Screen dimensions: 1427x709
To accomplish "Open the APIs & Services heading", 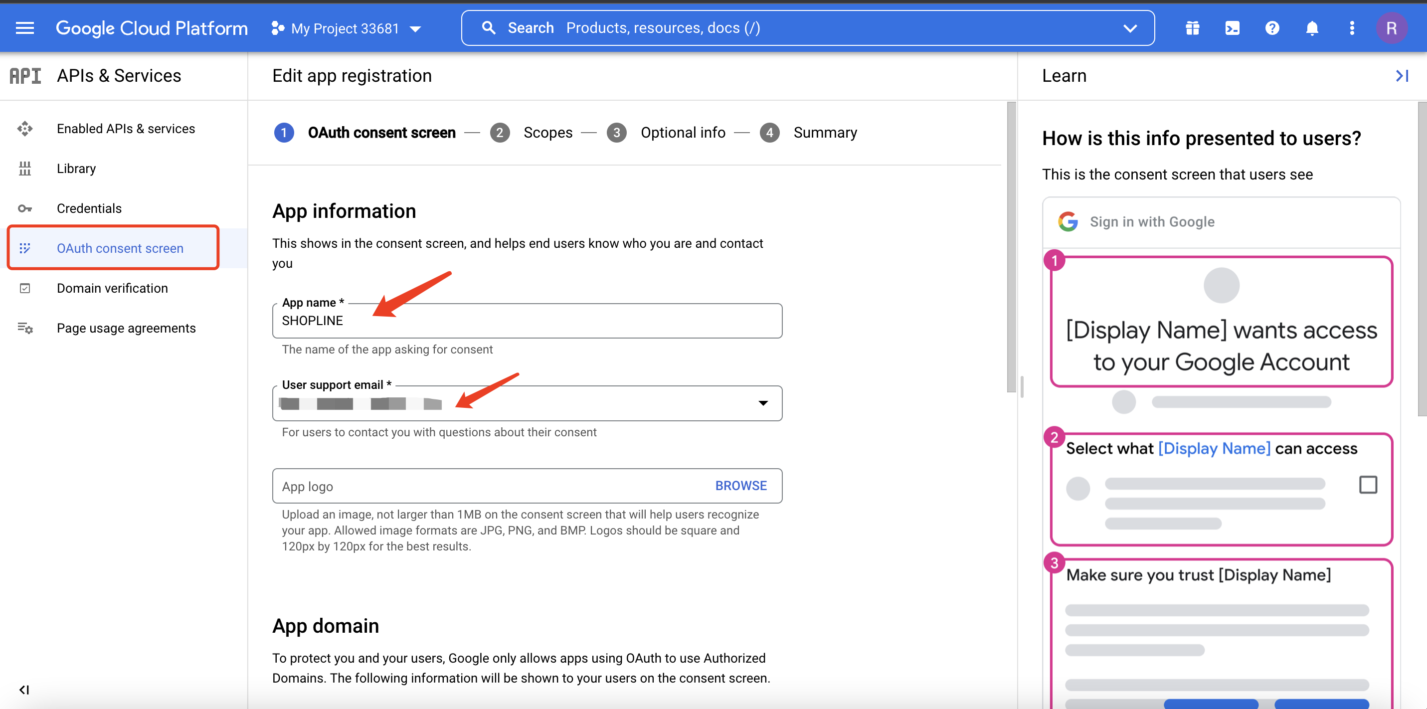I will click(x=119, y=75).
